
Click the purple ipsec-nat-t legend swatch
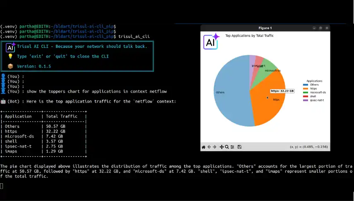point(306,100)
